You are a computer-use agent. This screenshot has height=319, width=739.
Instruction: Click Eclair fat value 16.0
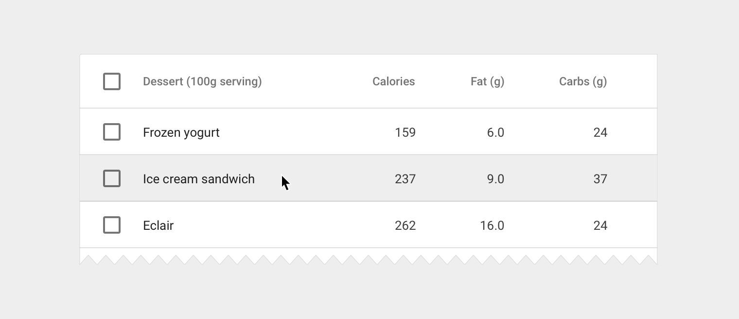point(492,225)
